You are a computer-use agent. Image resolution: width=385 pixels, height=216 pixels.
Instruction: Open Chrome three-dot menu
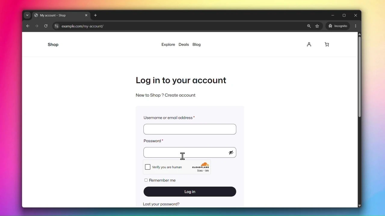(x=356, y=26)
